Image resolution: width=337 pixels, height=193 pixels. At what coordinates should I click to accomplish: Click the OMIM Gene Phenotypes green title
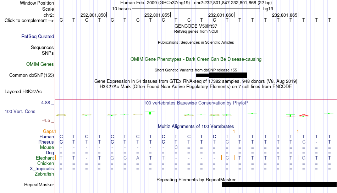point(196,59)
